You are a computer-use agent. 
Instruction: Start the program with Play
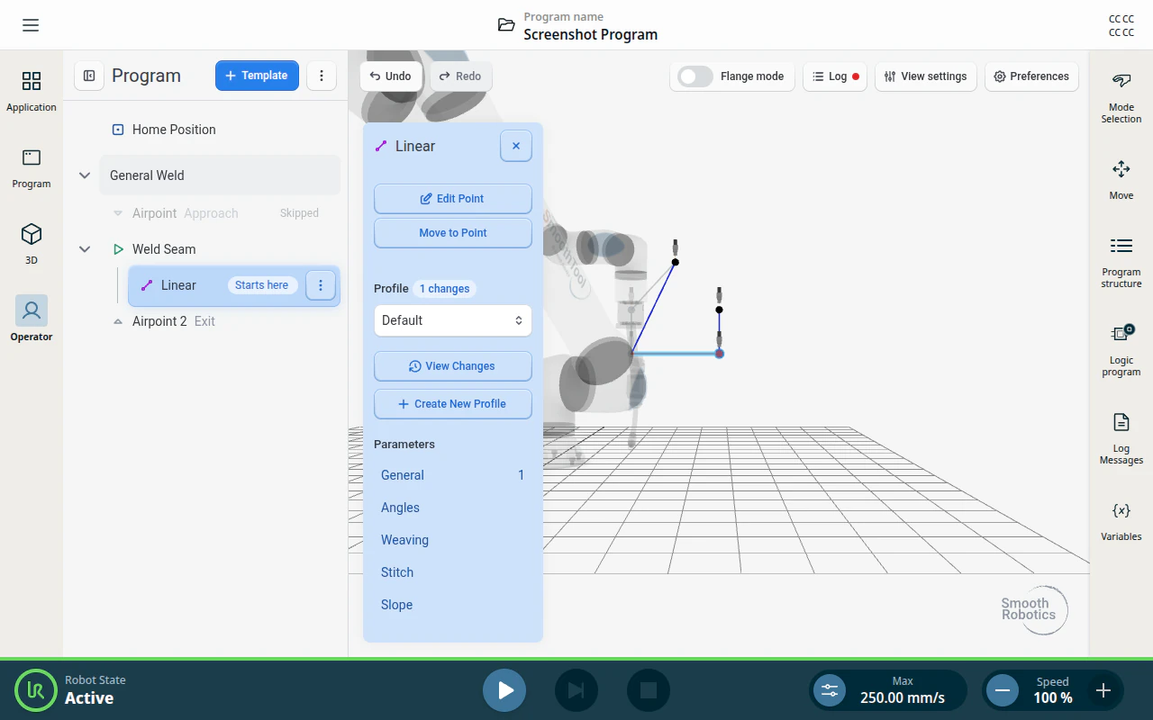504,690
